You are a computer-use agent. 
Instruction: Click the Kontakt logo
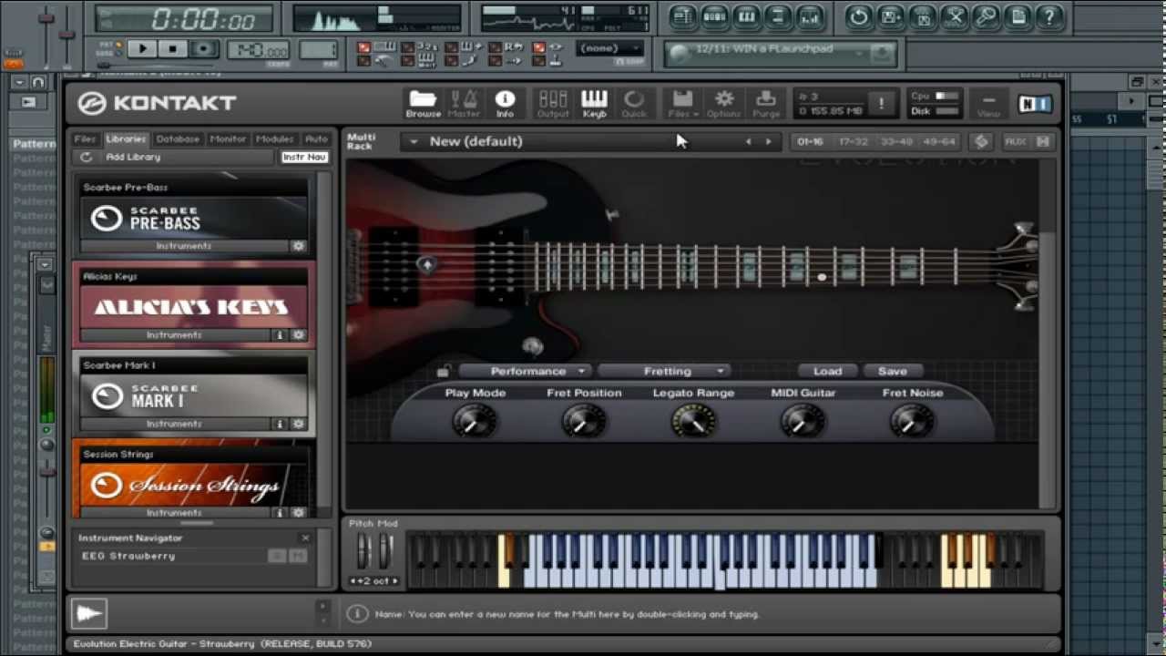pyautogui.click(x=157, y=103)
